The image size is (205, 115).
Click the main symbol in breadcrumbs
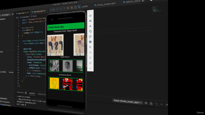coord(34,16)
